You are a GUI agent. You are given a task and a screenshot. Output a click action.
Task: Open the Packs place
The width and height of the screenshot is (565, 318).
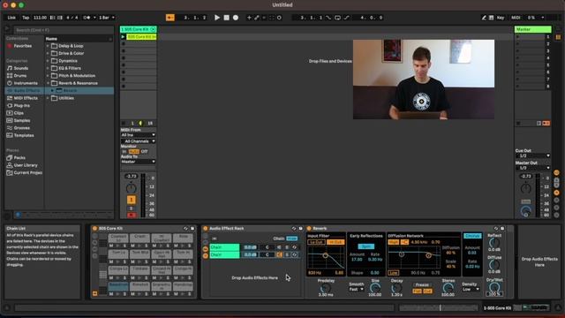[19, 157]
